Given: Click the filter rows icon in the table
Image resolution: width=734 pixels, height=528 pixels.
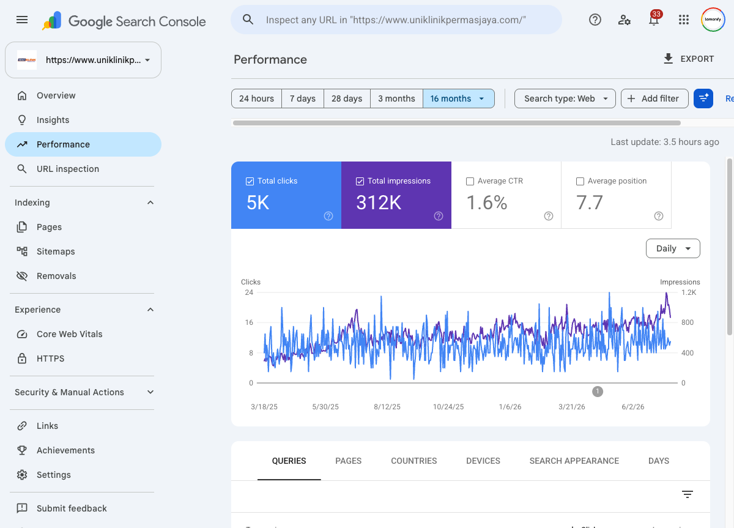Looking at the screenshot, I should pos(688,494).
